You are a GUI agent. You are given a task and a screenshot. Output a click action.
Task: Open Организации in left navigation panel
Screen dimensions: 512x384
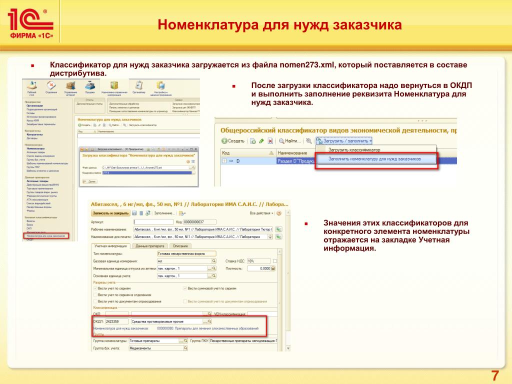coord(34,106)
